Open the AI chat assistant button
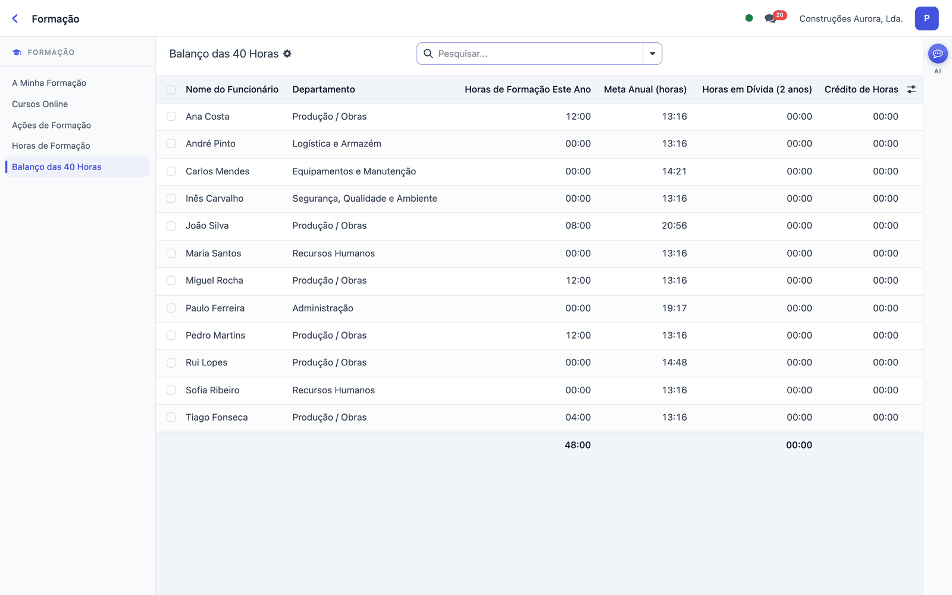 938,54
